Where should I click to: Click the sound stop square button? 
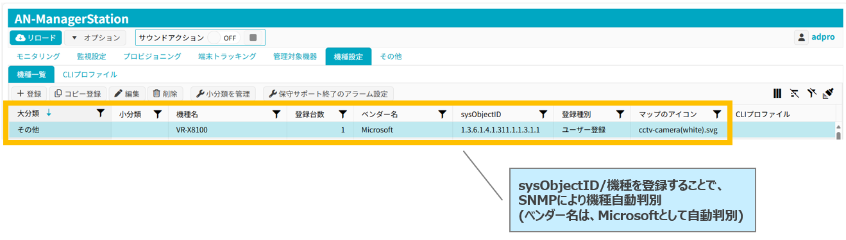253,38
